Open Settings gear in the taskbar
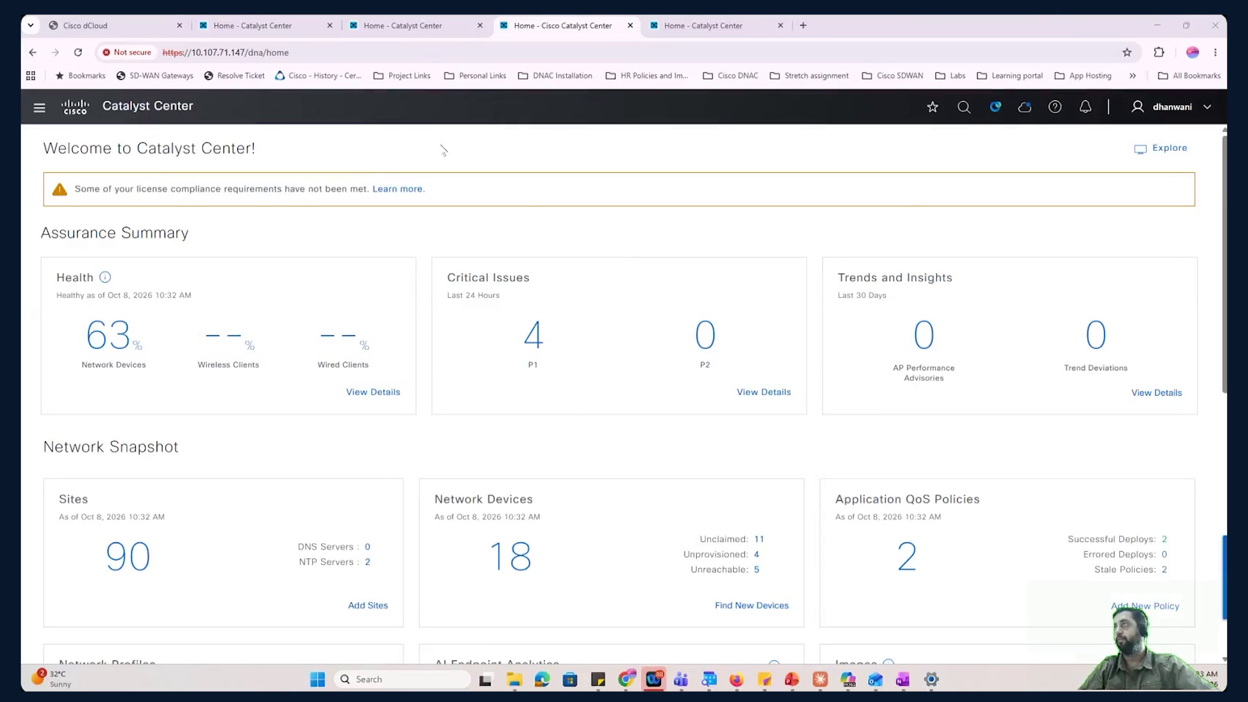 (x=931, y=680)
